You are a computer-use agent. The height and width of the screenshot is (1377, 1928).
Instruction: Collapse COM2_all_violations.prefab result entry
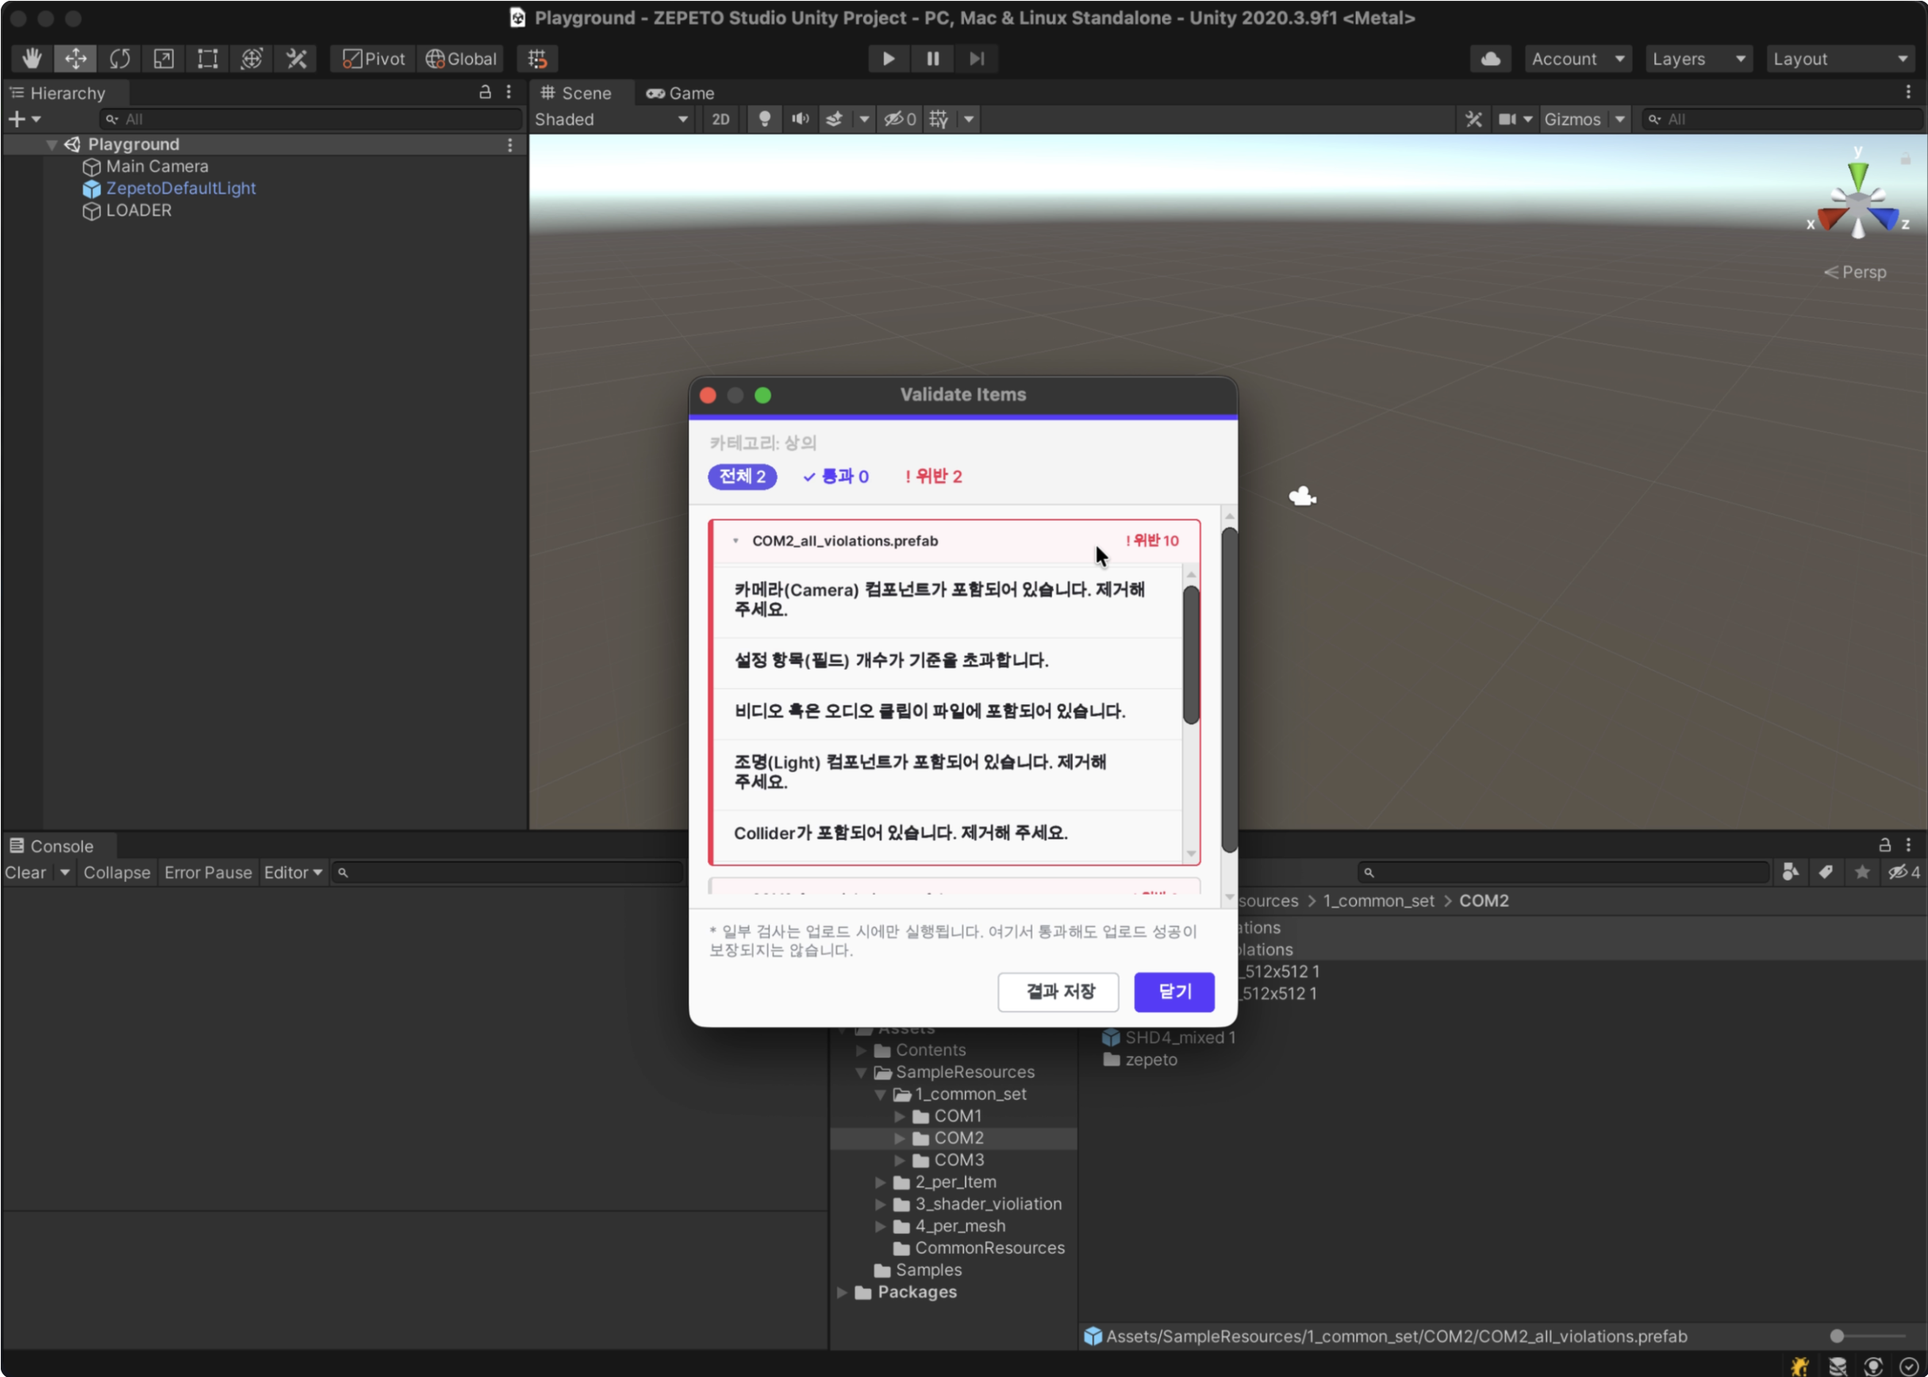tap(735, 541)
